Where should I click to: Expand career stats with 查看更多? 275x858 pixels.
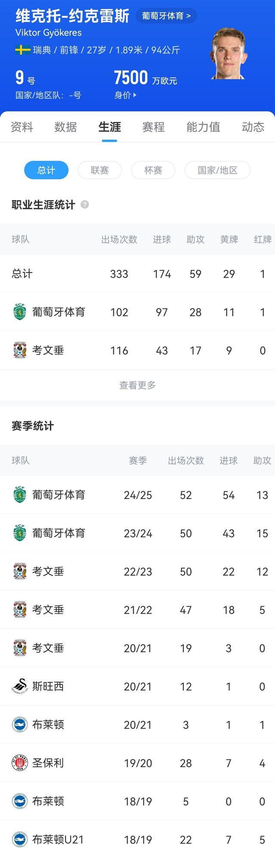137,385
